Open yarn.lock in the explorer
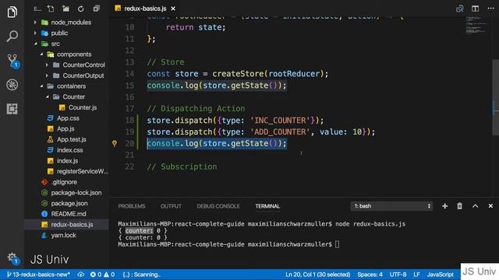This screenshot has height=280, width=499. (66, 235)
